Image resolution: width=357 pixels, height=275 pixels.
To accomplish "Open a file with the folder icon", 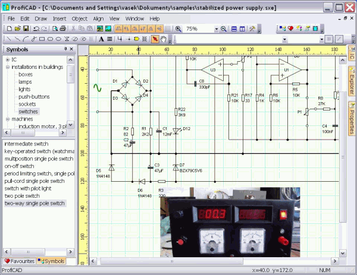I will click(17, 29).
